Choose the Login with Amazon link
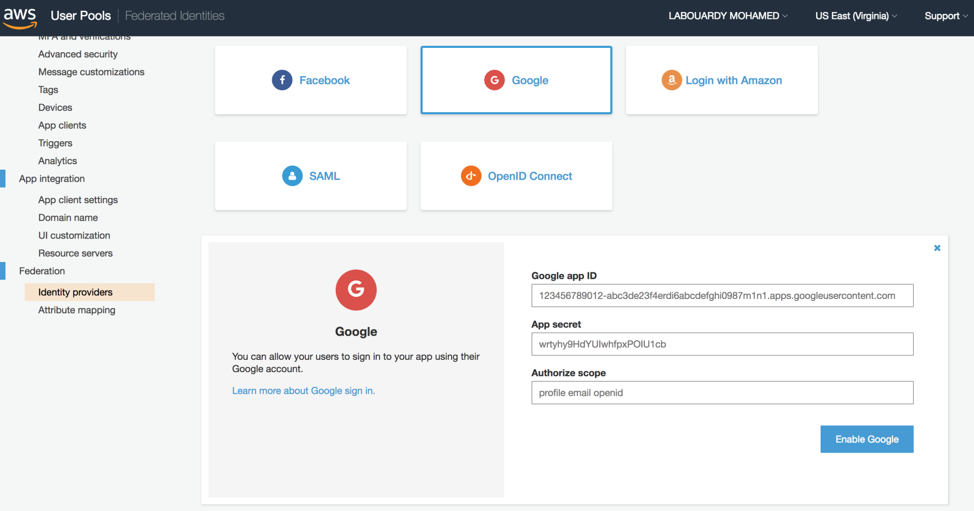Viewport: 974px width, 511px height. [x=734, y=80]
